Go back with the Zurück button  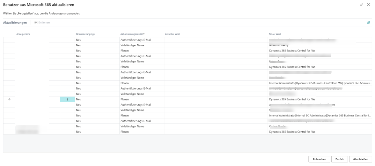pyautogui.click(x=339, y=159)
